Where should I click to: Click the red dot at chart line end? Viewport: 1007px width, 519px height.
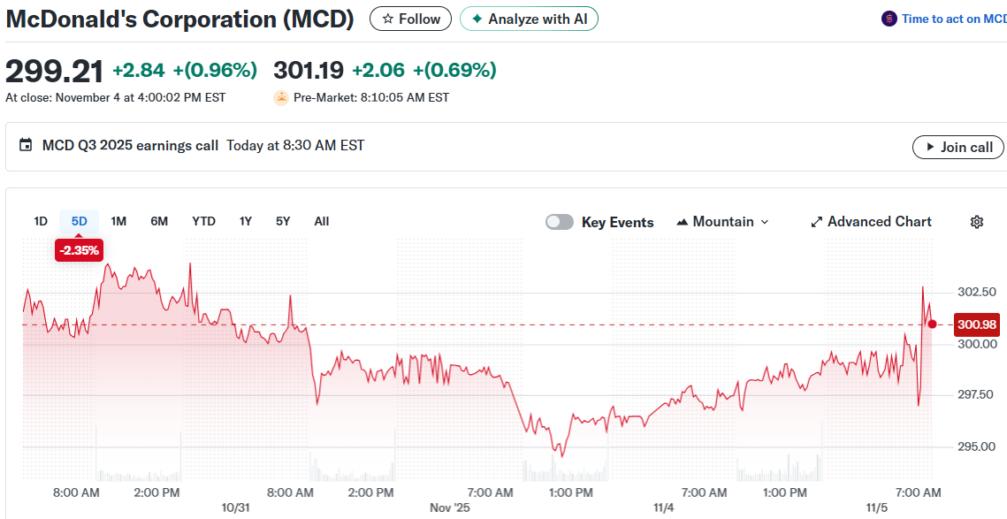[x=932, y=324]
